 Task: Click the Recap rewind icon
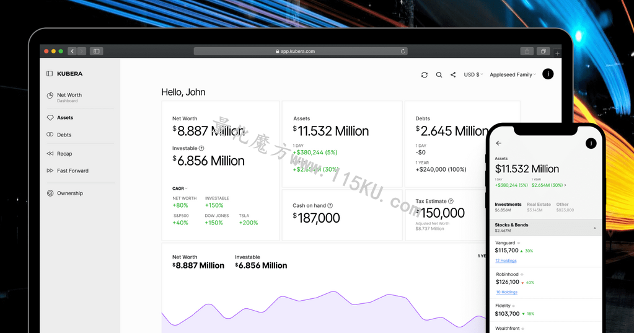pos(50,153)
